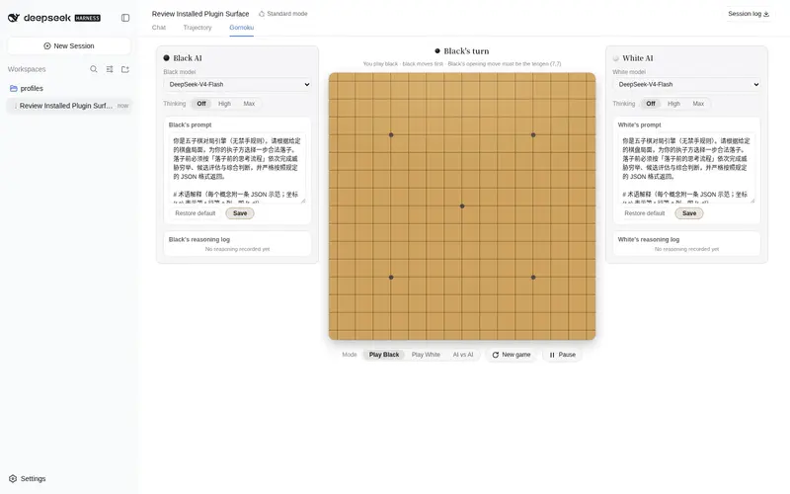This screenshot has height=494, width=790.
Task: Select Play Black mode
Action: [x=384, y=355]
